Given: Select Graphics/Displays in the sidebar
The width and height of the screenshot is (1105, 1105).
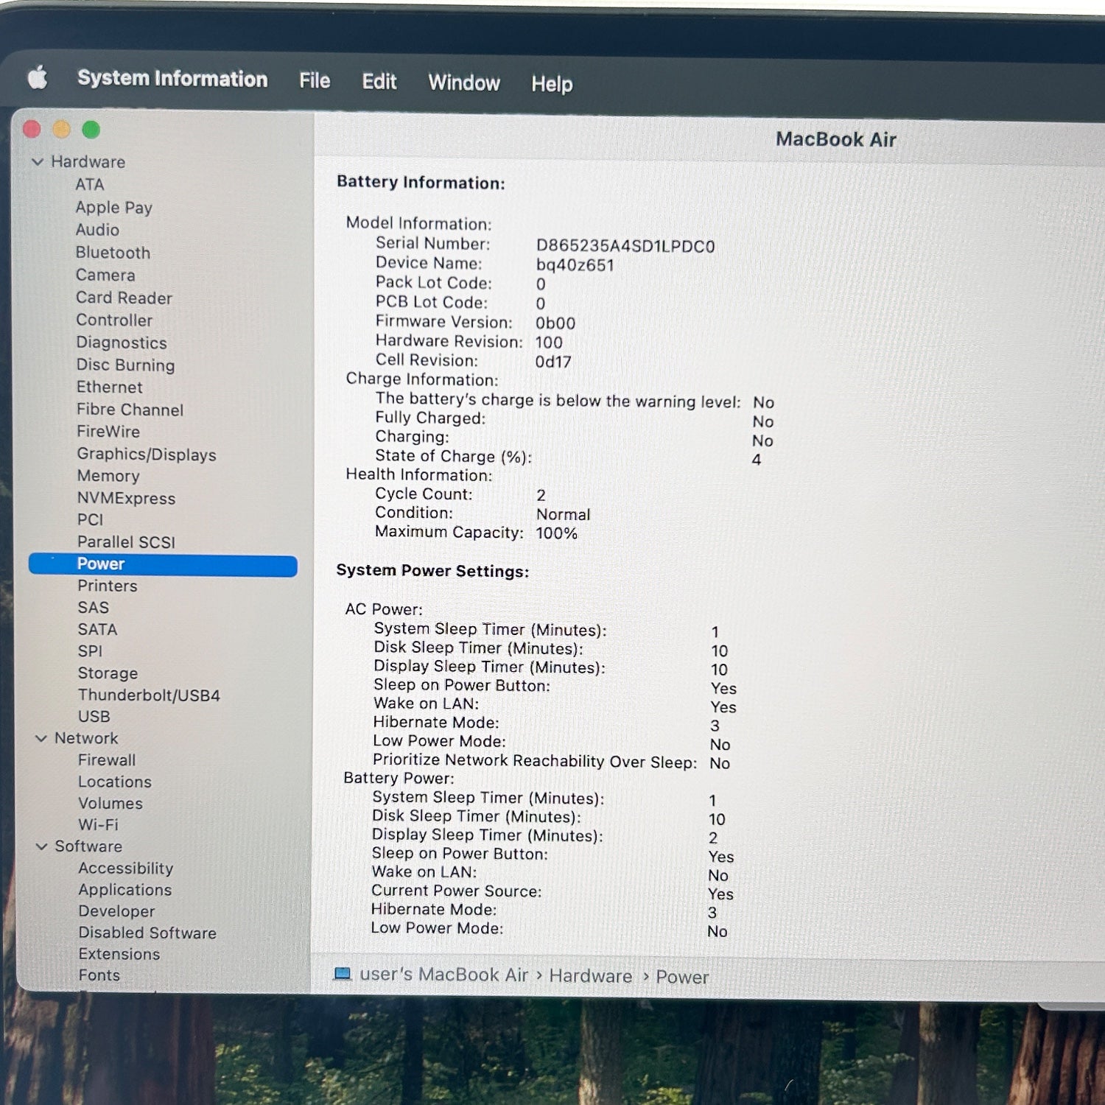Looking at the screenshot, I should pyautogui.click(x=147, y=455).
